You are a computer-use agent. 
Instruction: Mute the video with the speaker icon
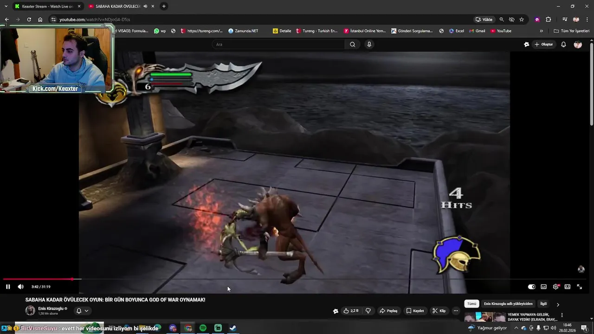coord(20,287)
